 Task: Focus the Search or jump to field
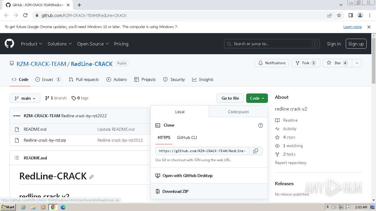272,44
